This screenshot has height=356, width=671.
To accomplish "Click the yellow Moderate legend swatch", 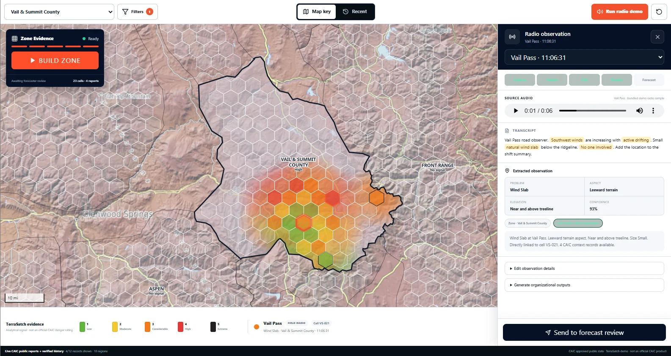I will coord(115,326).
